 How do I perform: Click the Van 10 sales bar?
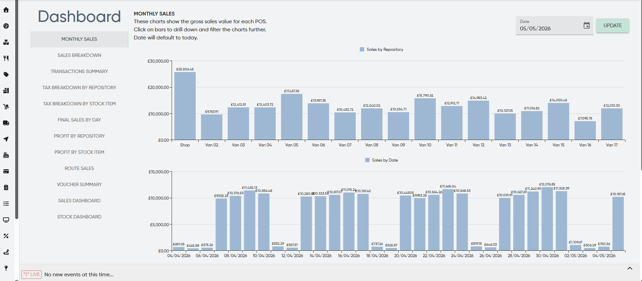[425, 119]
